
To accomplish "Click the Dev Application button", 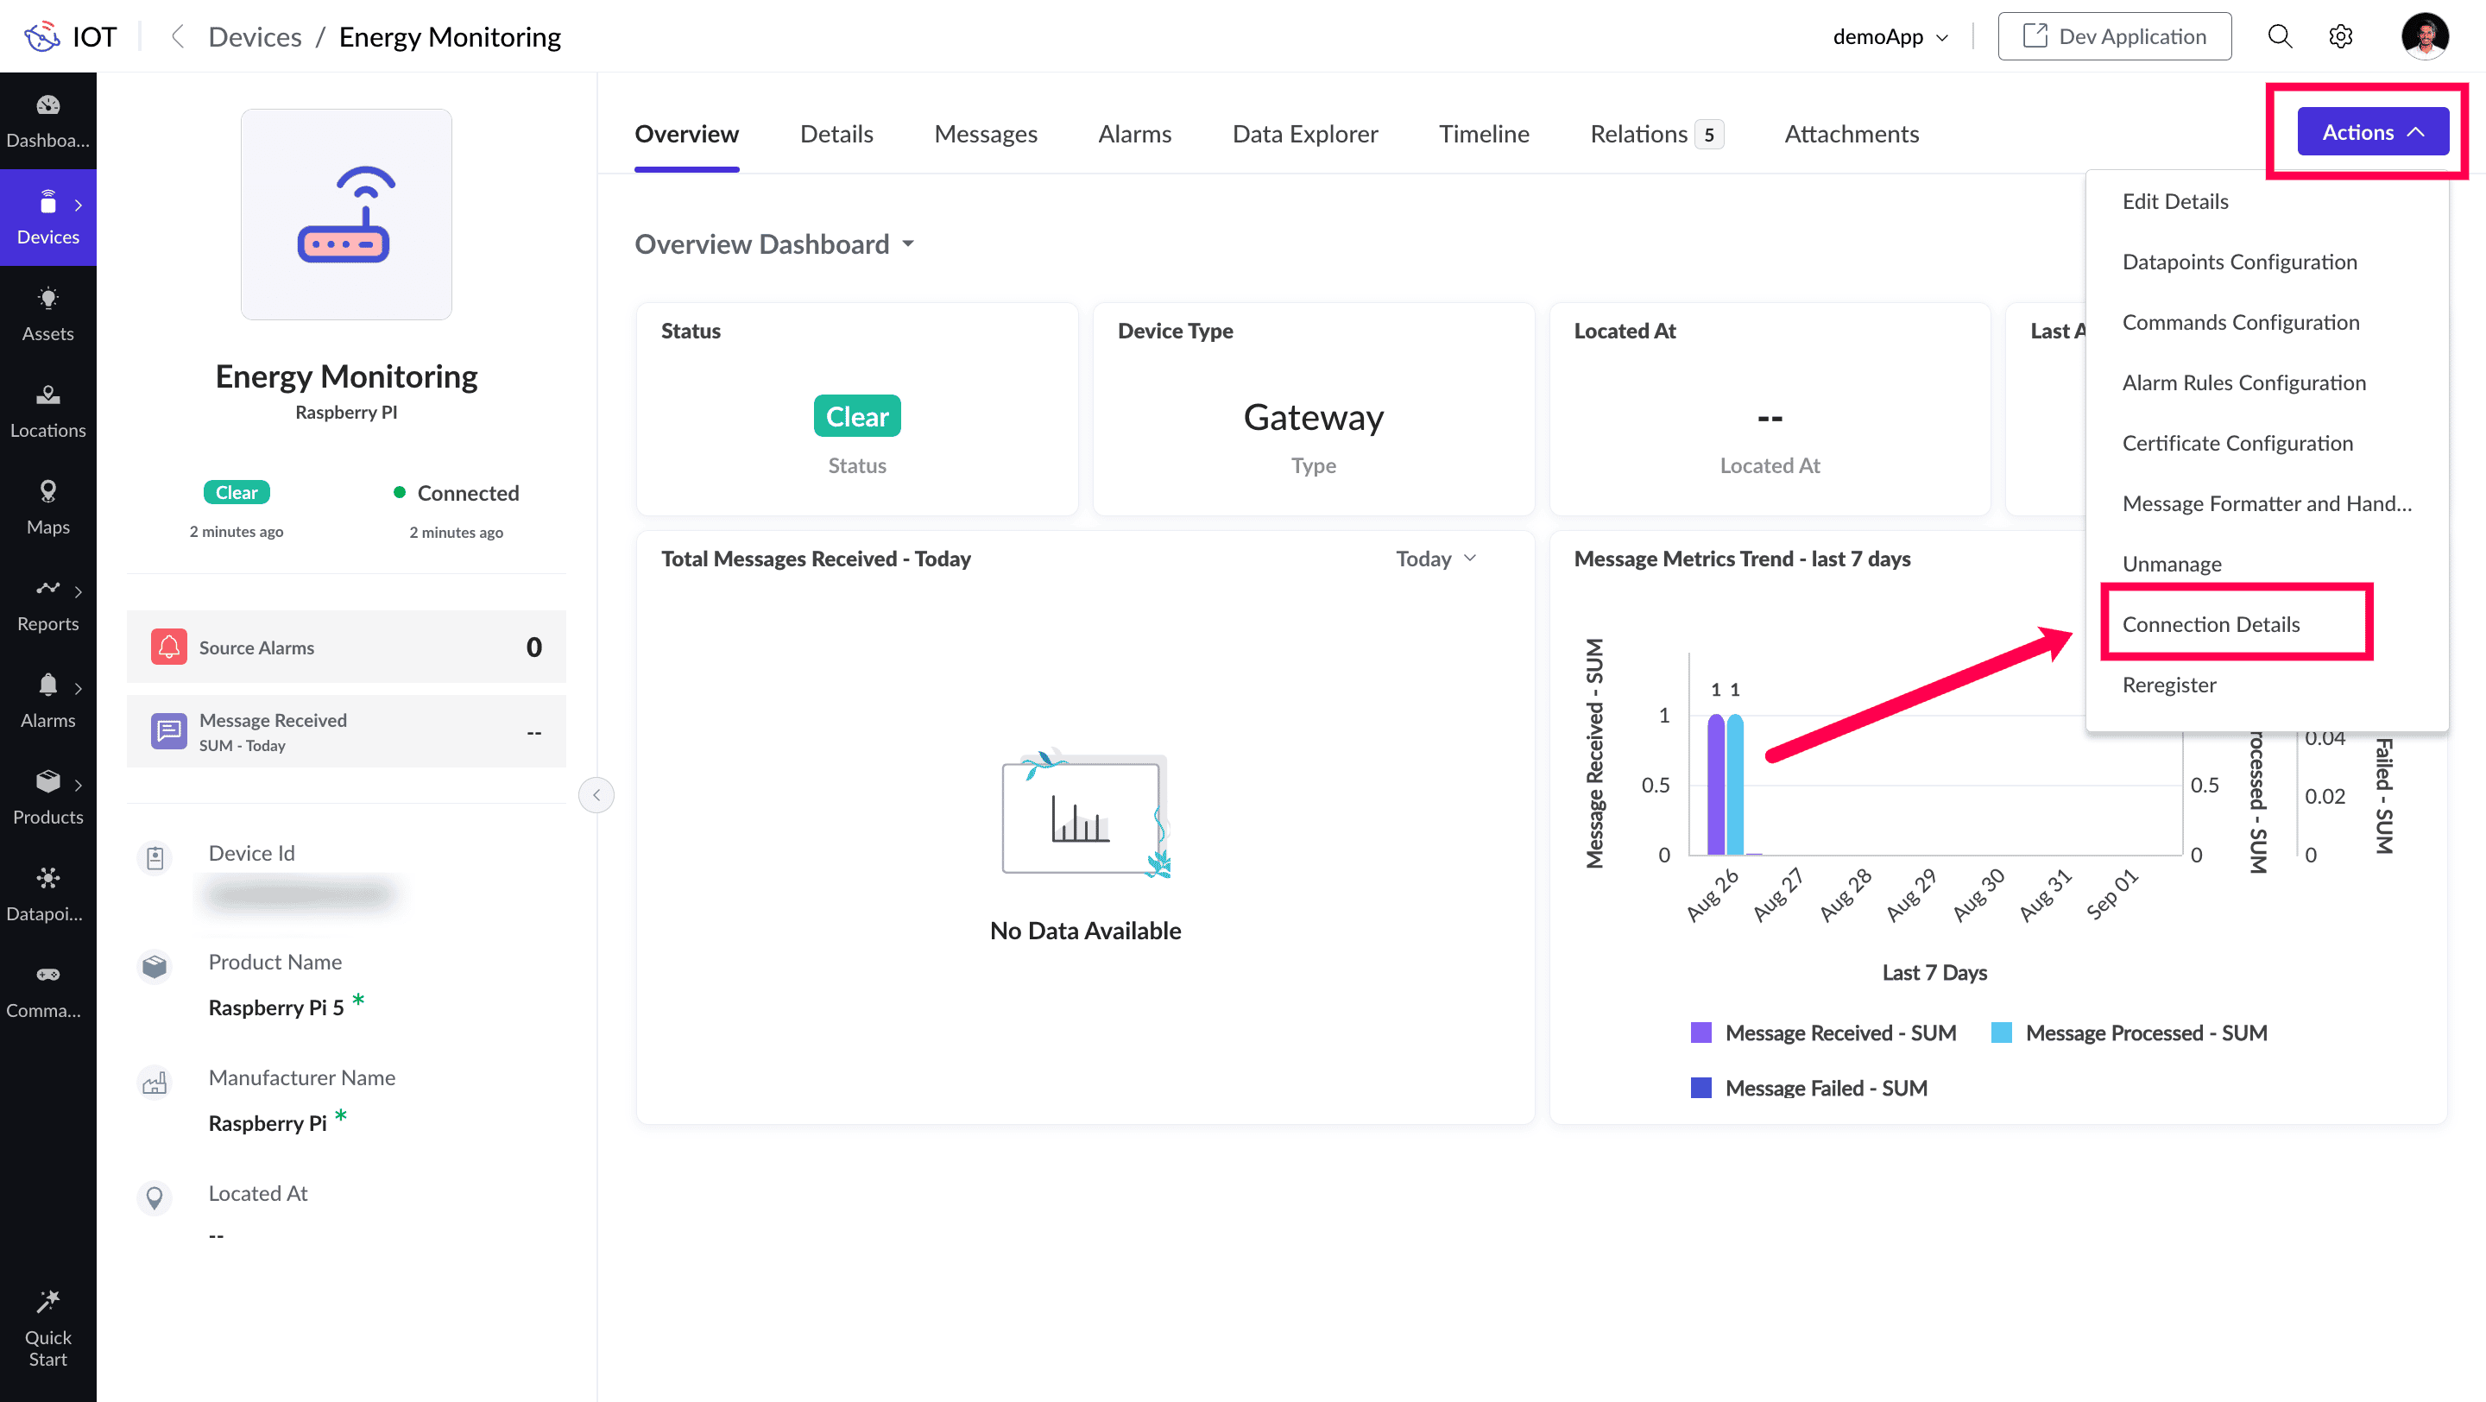I will [2113, 36].
